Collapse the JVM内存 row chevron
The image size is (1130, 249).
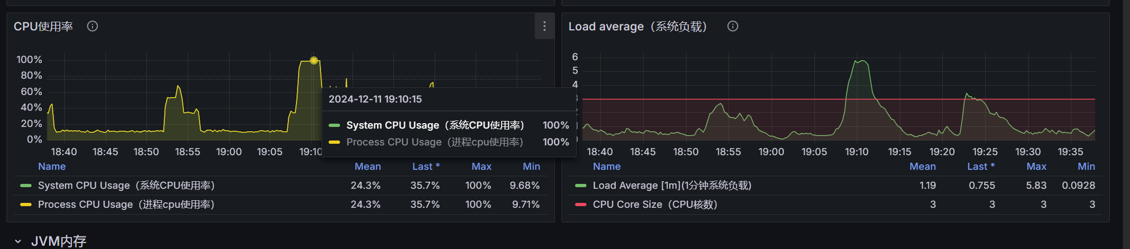18,241
